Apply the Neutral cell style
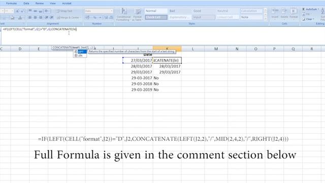Screen dimensions: 325x183 227,11
